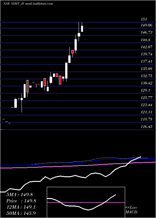Click the 123.44 price axis label
The height and width of the screenshot is (218, 156).
146,105
